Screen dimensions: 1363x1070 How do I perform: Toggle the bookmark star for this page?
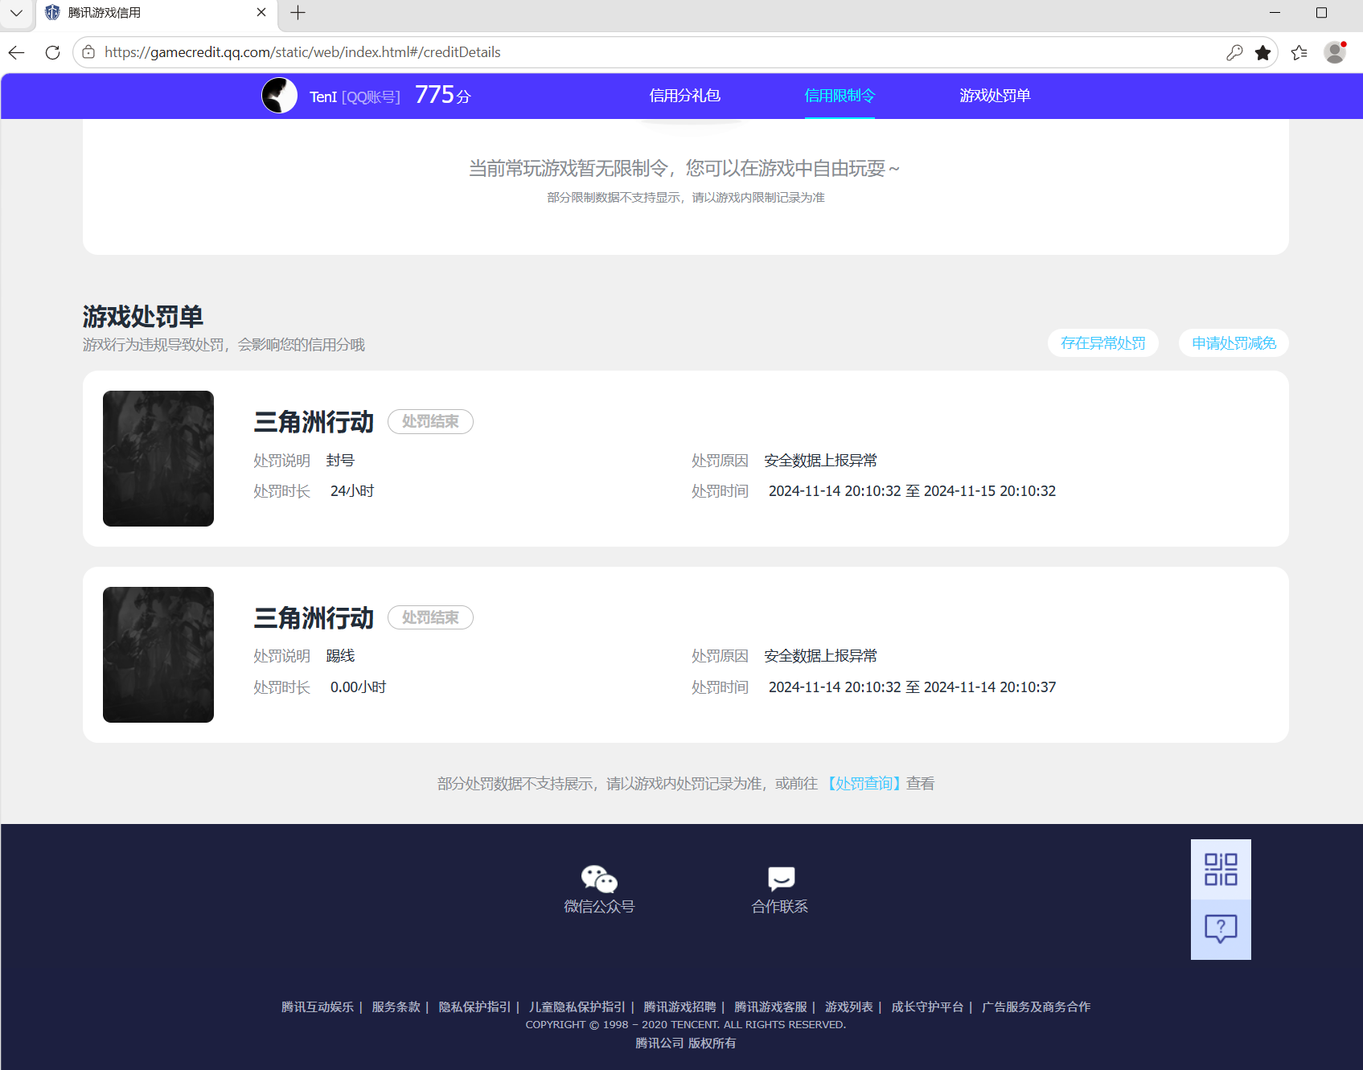pyautogui.click(x=1263, y=52)
